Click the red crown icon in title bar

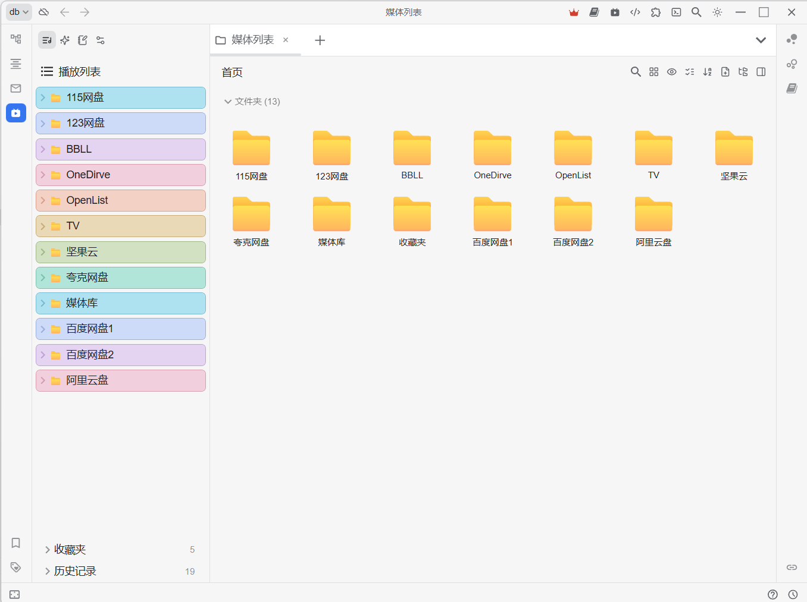573,12
